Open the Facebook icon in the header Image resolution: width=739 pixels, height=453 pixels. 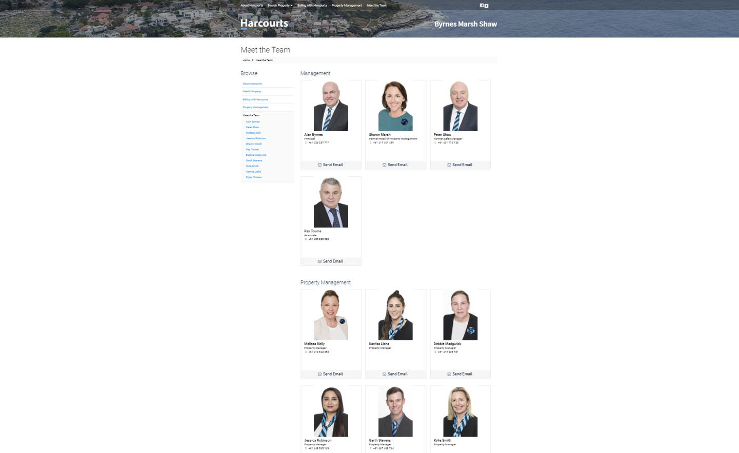click(482, 6)
